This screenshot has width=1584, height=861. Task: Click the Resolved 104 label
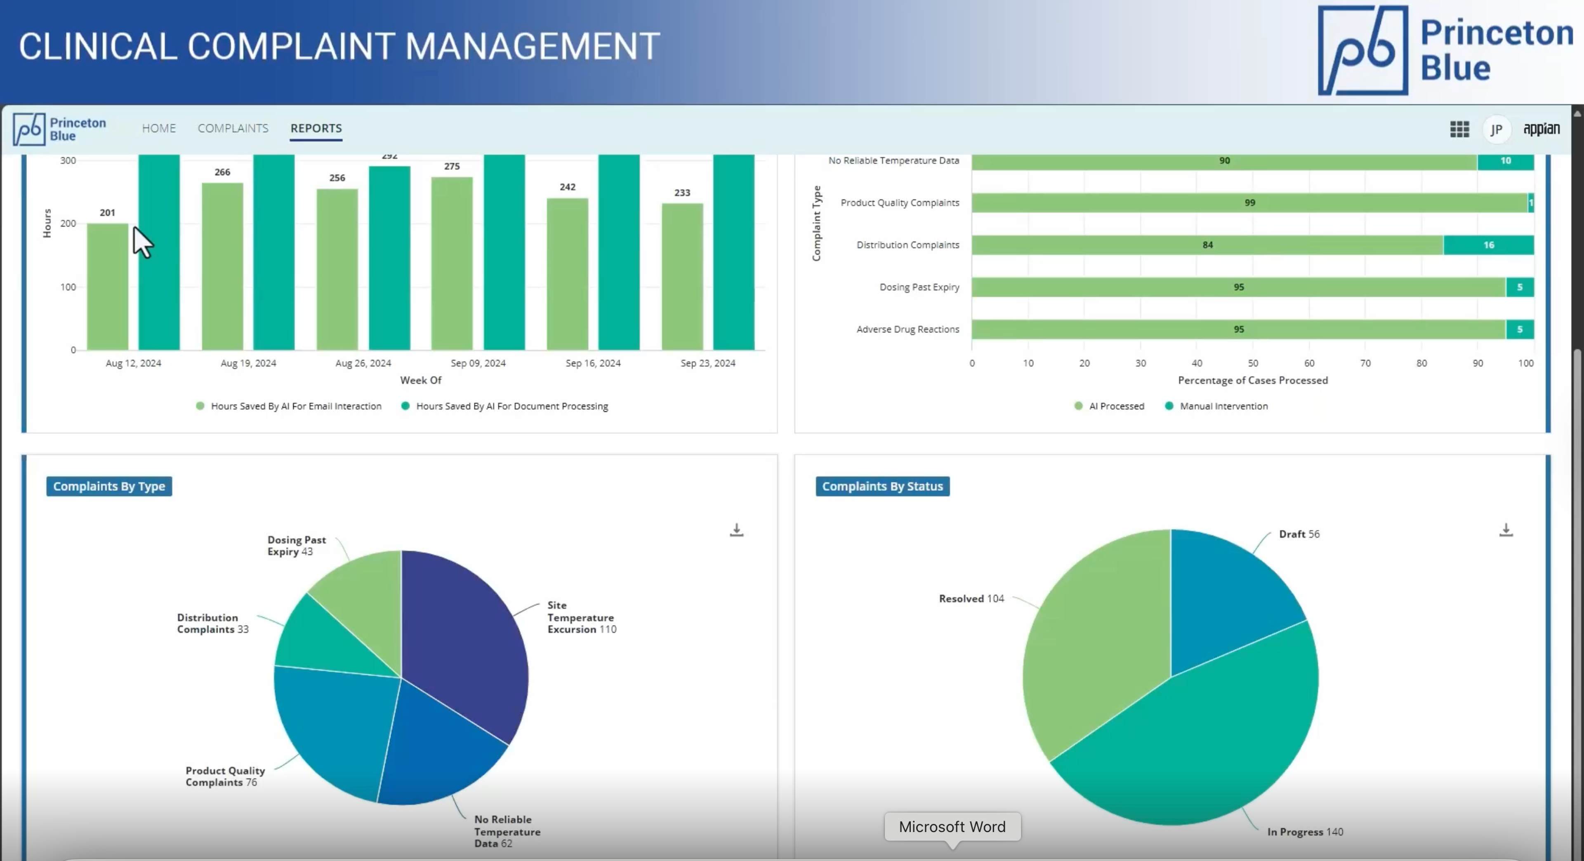click(x=971, y=599)
